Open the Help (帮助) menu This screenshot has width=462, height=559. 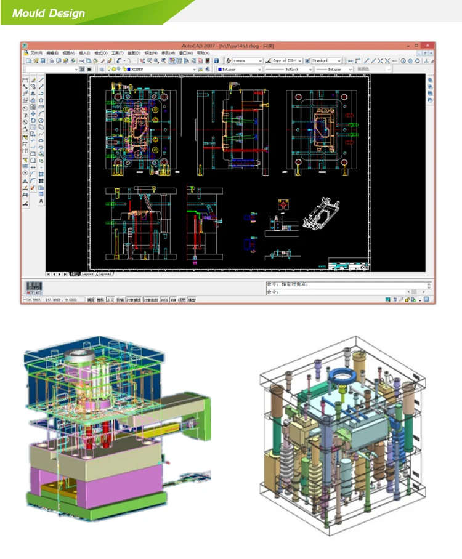(203, 53)
